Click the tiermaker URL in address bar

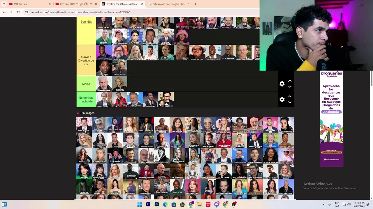pos(80,12)
